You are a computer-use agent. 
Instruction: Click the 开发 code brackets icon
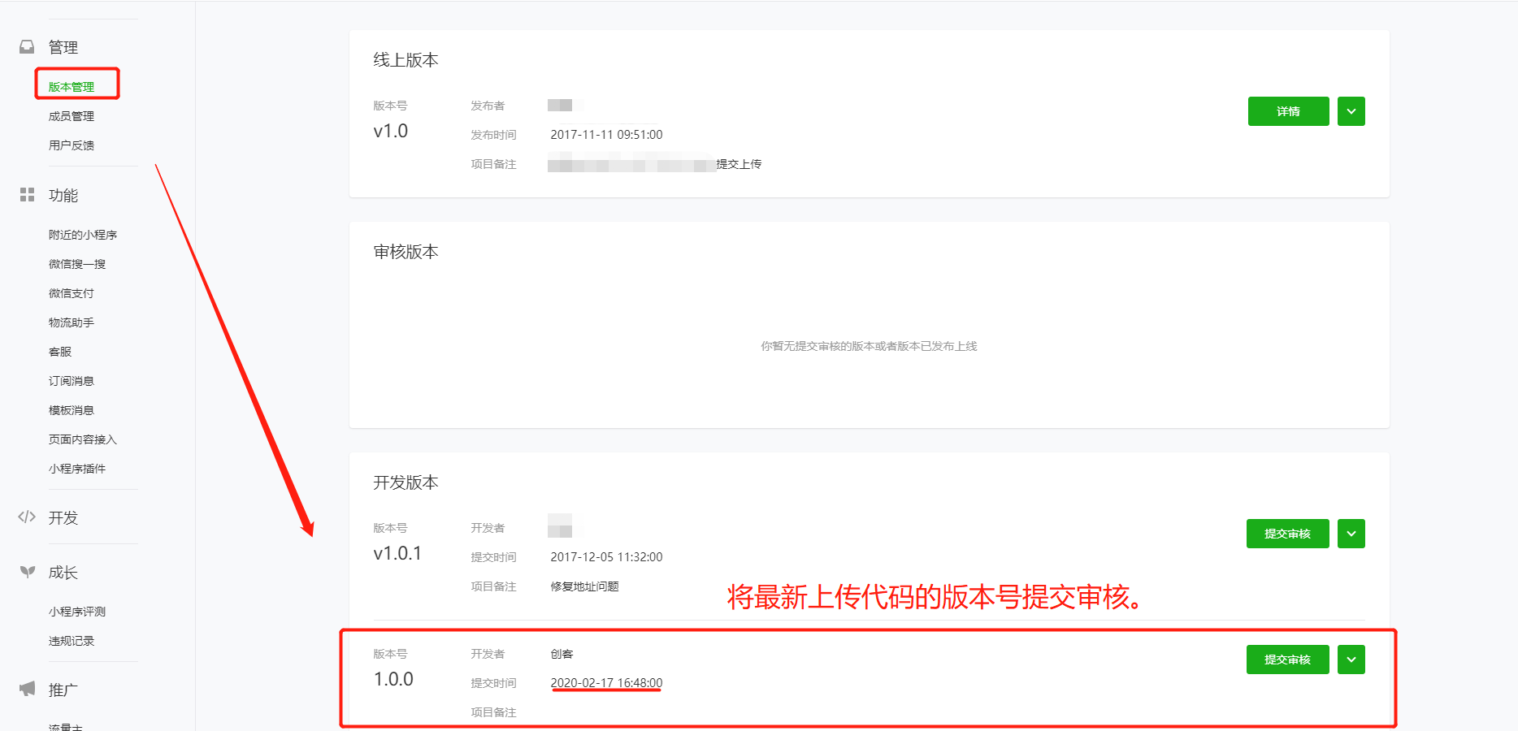pos(27,517)
